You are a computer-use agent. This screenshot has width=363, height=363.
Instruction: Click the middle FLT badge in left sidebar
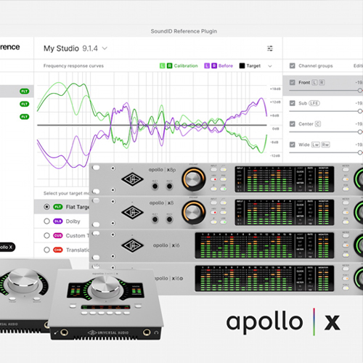25,104
